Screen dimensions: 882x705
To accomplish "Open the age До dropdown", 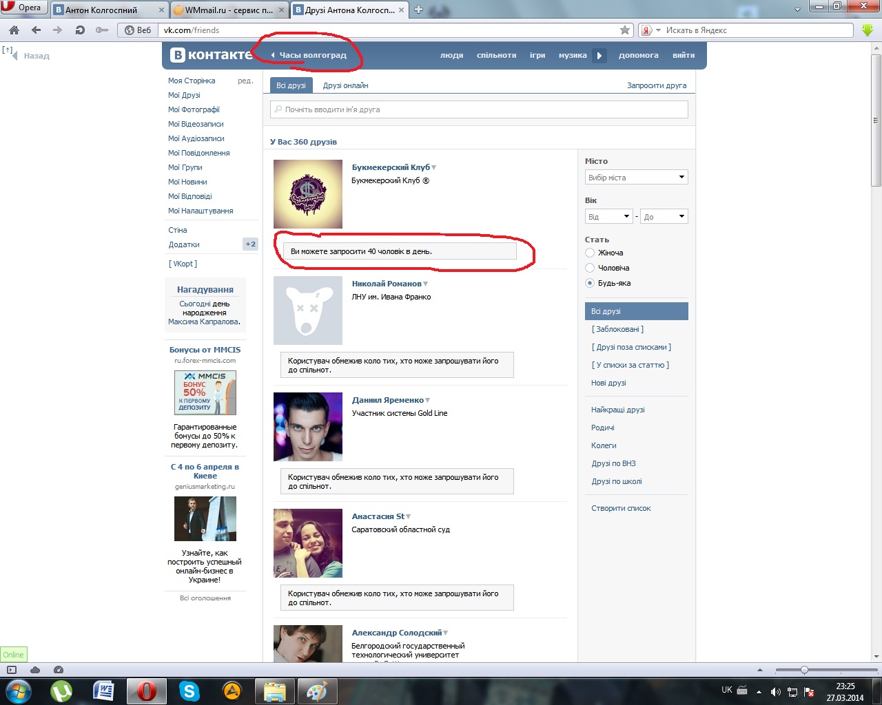I will tap(664, 217).
